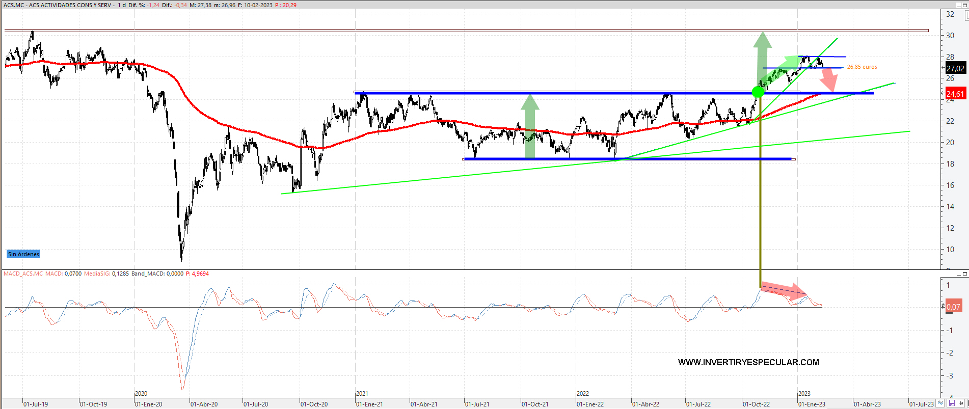Minimize the main price chart pane
Image resolution: width=969 pixels, height=409 pixels.
958,5
